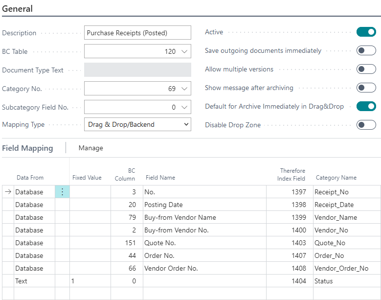
Task: Enable Show message after archiving toggle
Action: click(366, 88)
